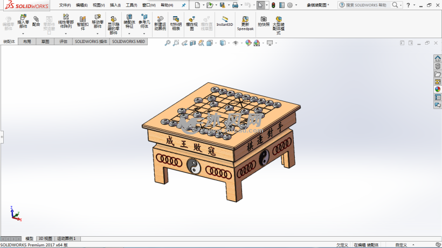Take a snapshot (拍快照) with camera icon
The image size is (442, 248).
(x=264, y=22)
